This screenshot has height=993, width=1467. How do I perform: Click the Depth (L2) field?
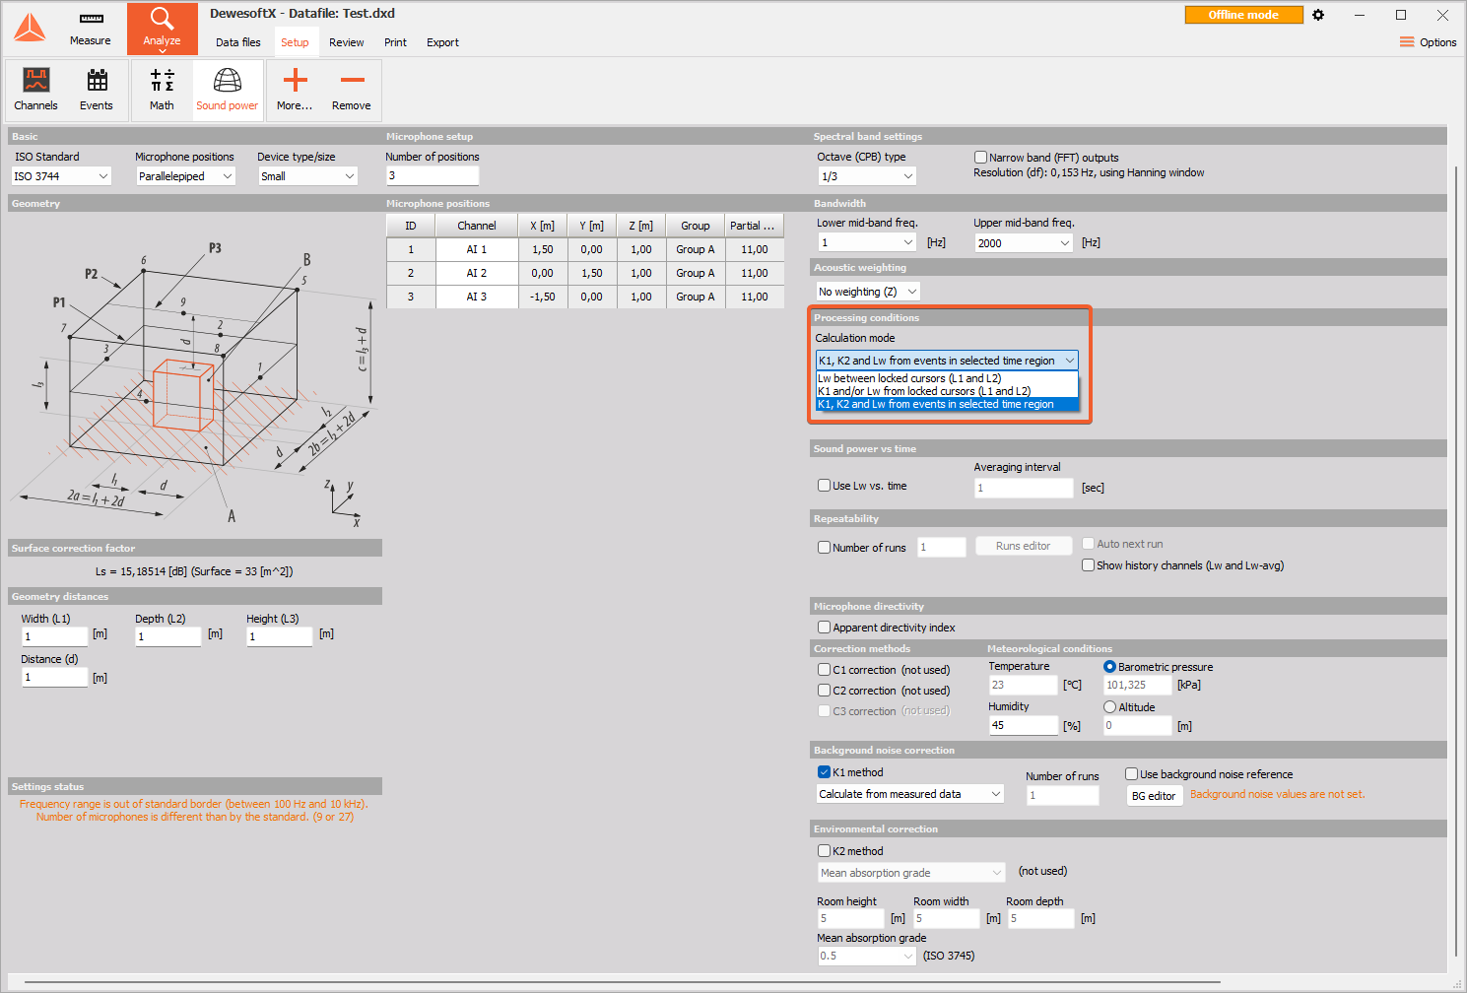tap(167, 636)
